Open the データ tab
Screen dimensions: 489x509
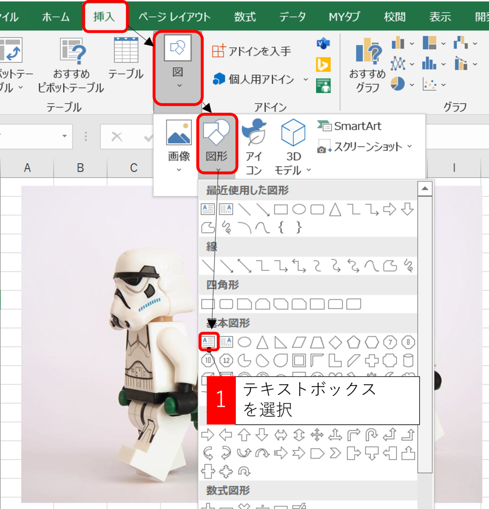click(292, 17)
